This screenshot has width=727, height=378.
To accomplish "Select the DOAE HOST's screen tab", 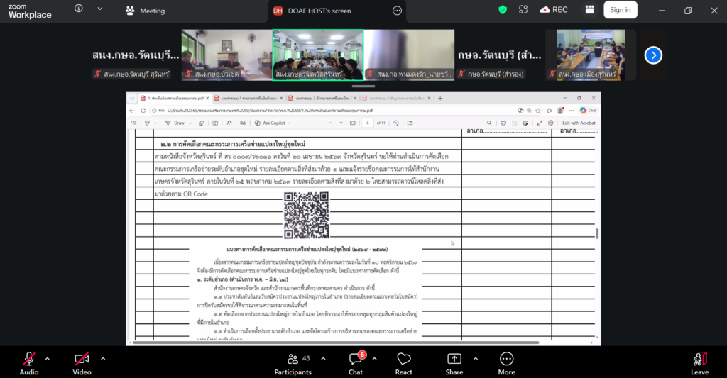I will pyautogui.click(x=319, y=11).
